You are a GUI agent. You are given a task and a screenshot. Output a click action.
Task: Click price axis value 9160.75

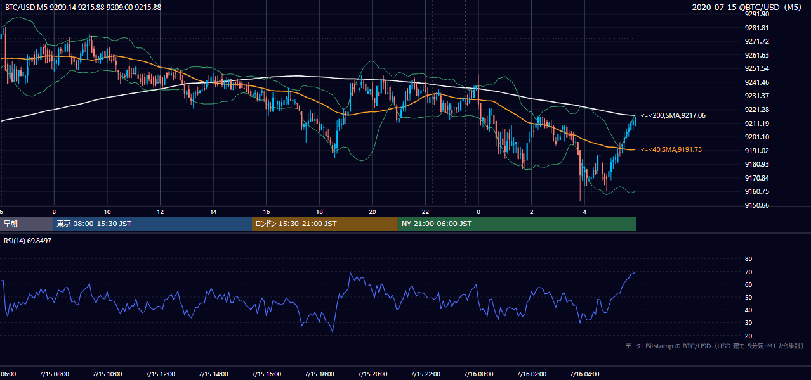(x=756, y=191)
